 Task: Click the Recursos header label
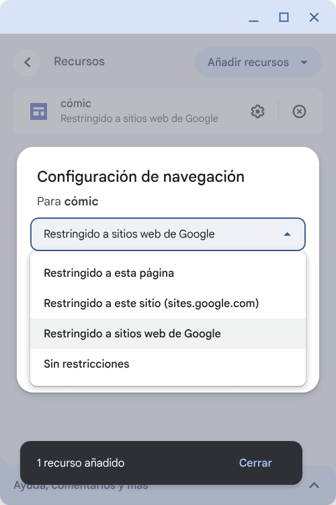coord(79,61)
